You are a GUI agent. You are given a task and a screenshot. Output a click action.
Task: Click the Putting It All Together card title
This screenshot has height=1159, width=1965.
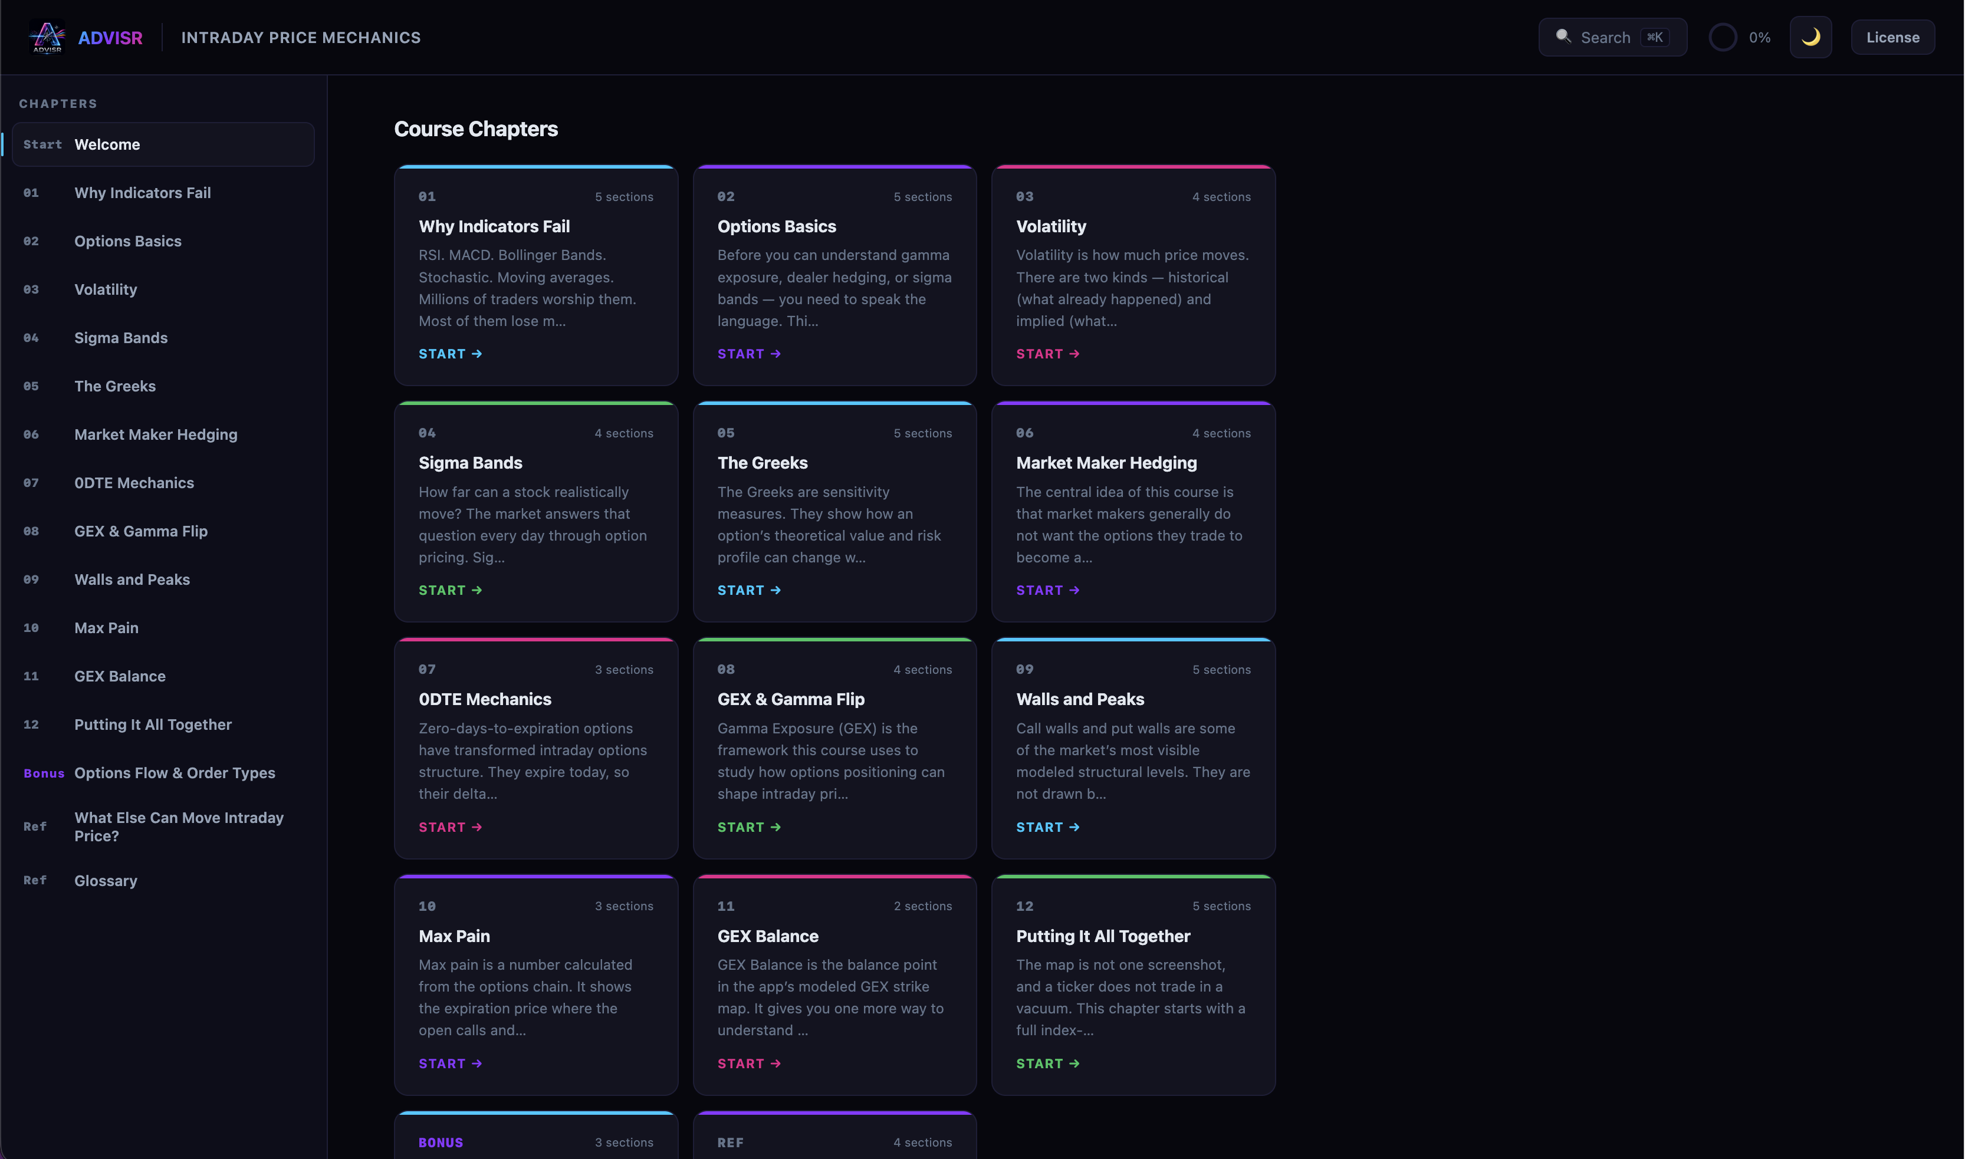[1103, 936]
